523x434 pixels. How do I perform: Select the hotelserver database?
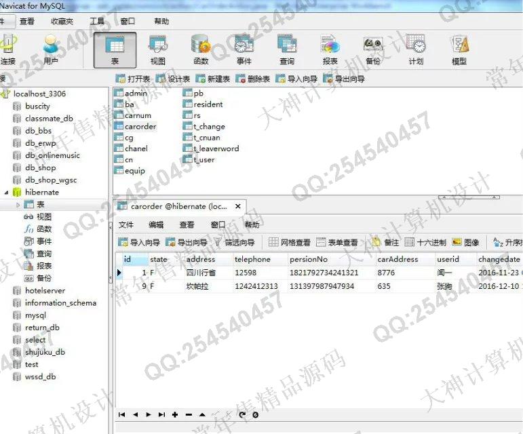coord(45,291)
